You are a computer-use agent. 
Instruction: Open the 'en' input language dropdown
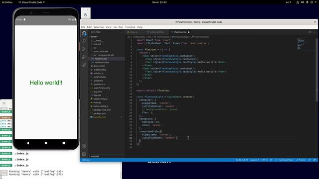[289, 2]
